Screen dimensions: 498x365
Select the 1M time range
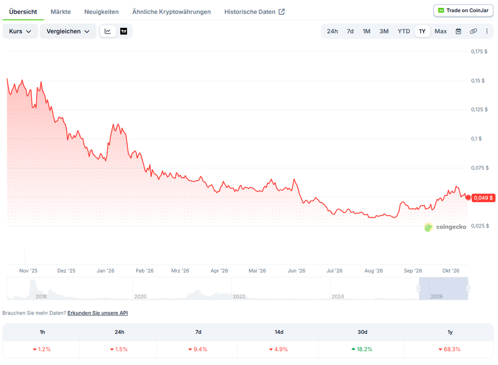pyautogui.click(x=367, y=31)
